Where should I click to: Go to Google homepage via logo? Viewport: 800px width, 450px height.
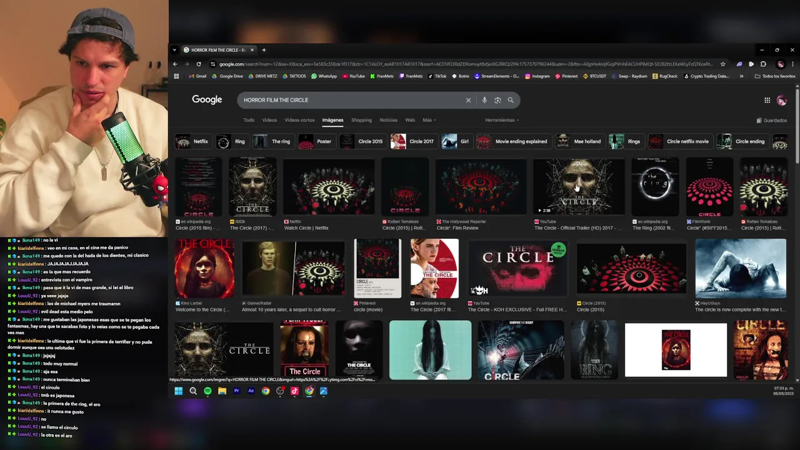coord(207,100)
